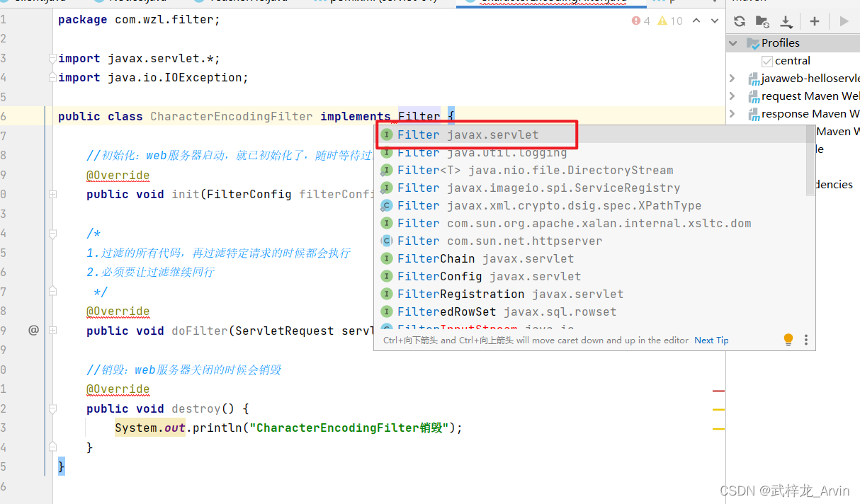Viewport: 860px width, 504px height.
Task: Expand the folded init method
Action: (x=52, y=194)
